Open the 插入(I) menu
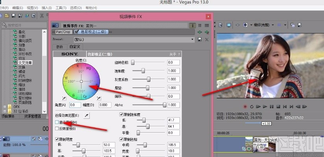The height and width of the screenshot is (157, 324). click(x=47, y=8)
